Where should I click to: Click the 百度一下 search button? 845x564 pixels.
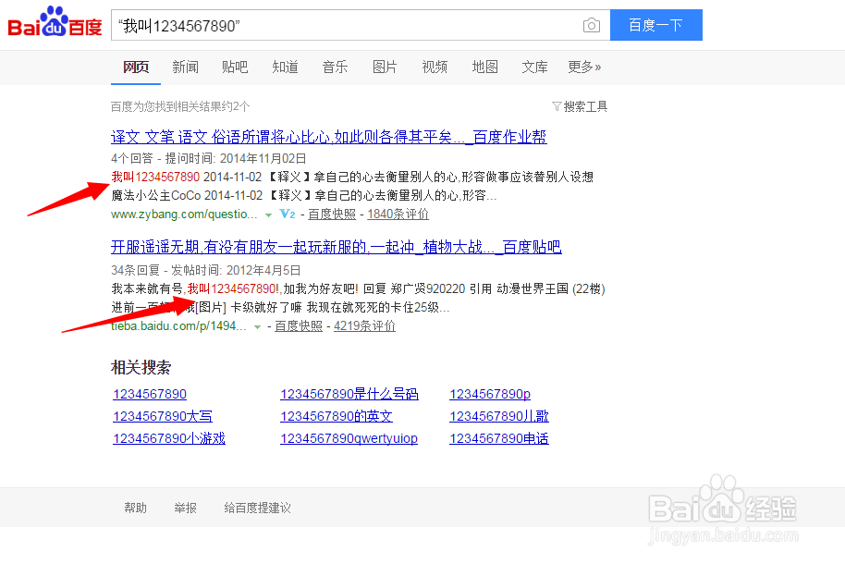point(655,25)
